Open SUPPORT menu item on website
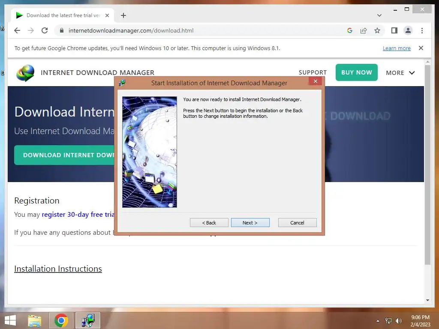Screen dimensions: 439x329 pyautogui.click(x=313, y=72)
